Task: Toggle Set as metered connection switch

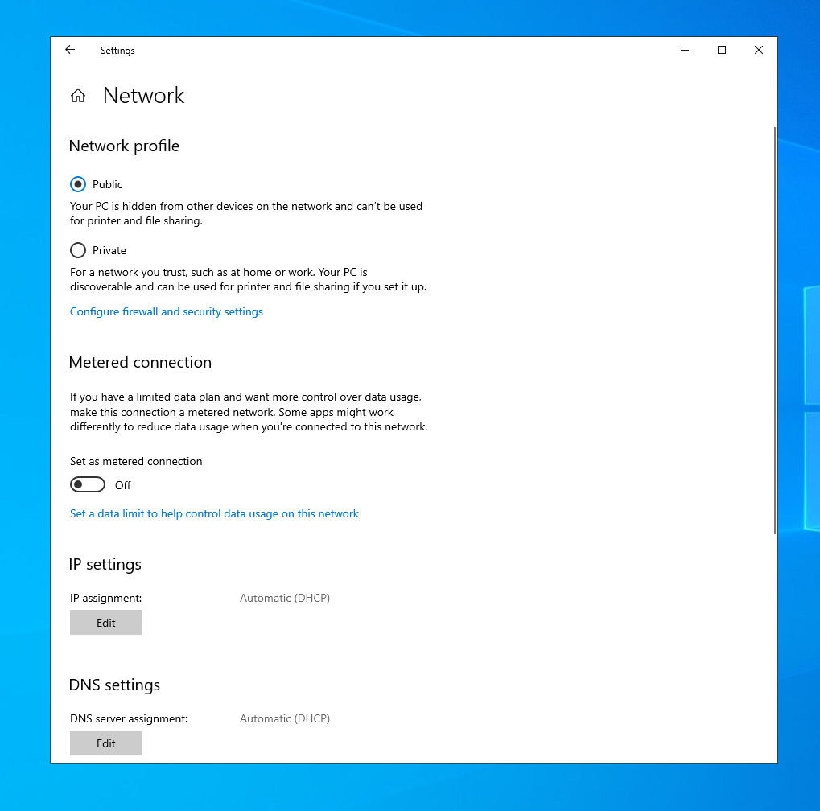Action: [88, 484]
